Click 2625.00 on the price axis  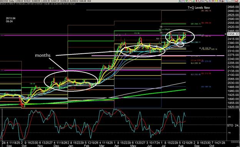pos(233,15)
